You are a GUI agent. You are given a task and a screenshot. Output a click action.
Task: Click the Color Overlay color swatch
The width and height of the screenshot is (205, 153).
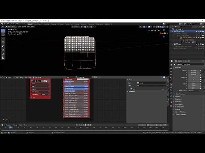point(83,79)
